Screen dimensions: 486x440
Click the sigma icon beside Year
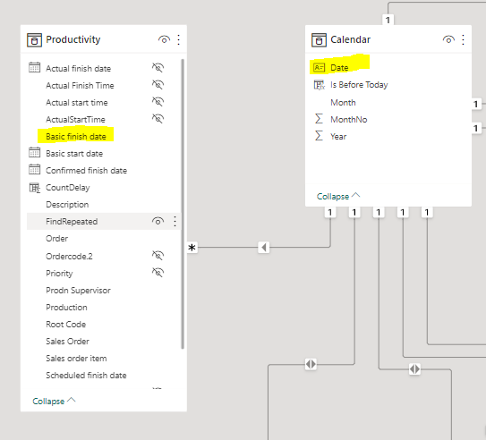pos(319,136)
